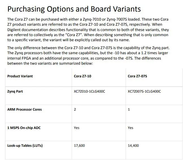Click the Cora Z7-10 column header
The image size is (186, 162).
(82, 76)
